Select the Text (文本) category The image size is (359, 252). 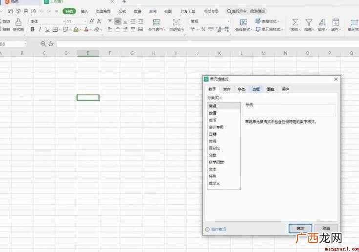(x=224, y=169)
